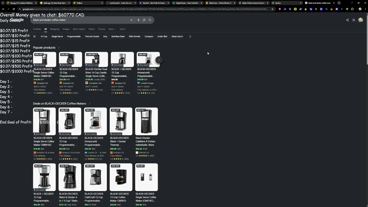Switch to the Short videos tab
This screenshot has height=207, width=368.
click(79, 29)
